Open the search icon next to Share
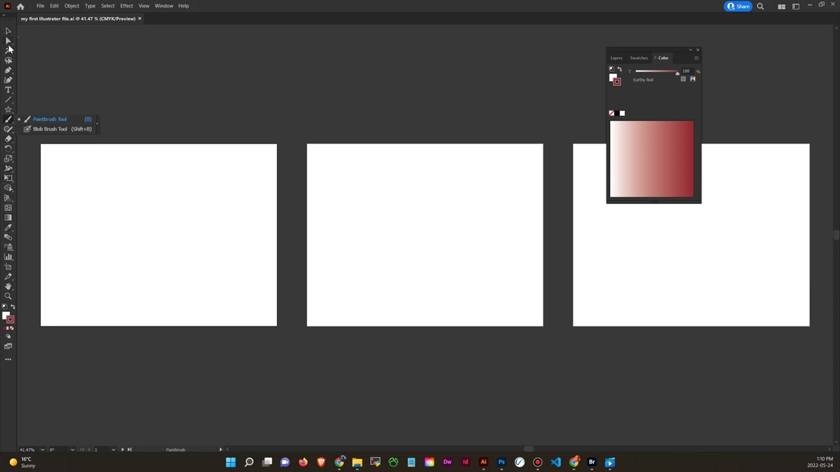The width and height of the screenshot is (840, 472). [x=760, y=7]
